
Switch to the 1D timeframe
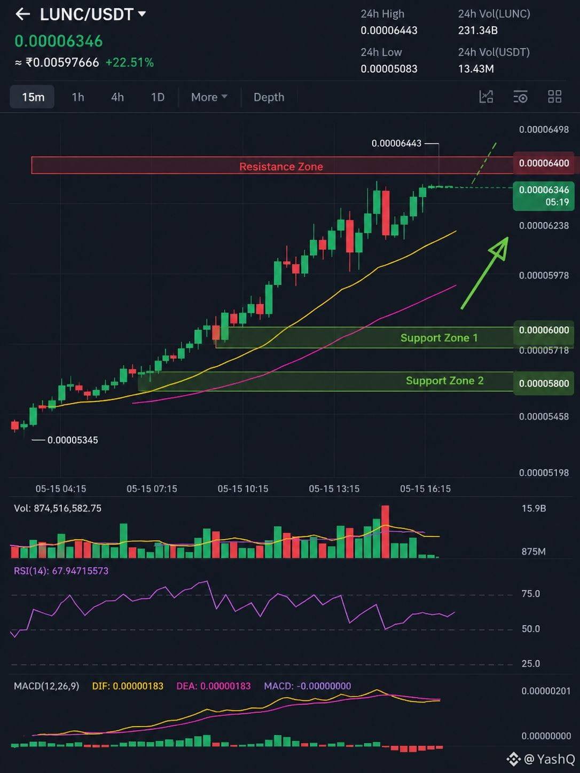(158, 97)
